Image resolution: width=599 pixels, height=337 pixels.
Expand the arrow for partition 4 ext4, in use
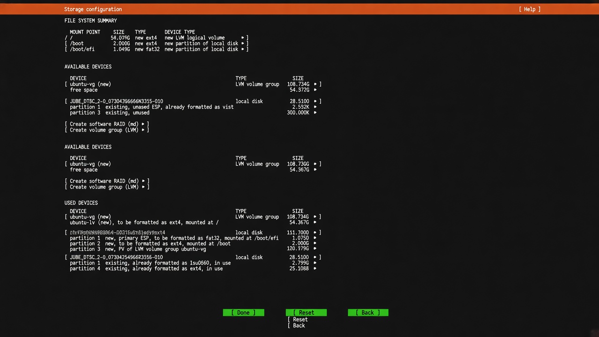pos(315,268)
